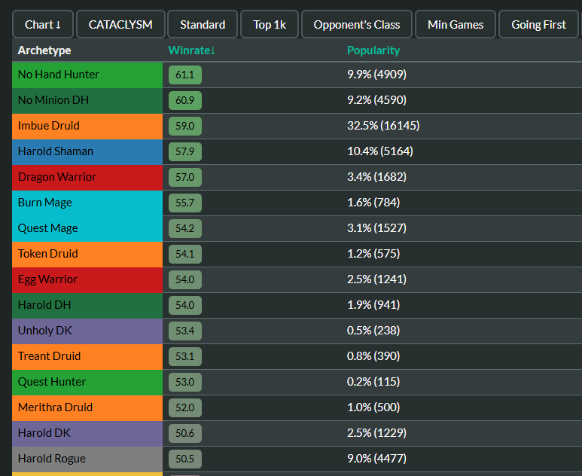Viewport: 582px width, 476px height.
Task: Open the Unholy DK archetype
Action: pos(87,331)
